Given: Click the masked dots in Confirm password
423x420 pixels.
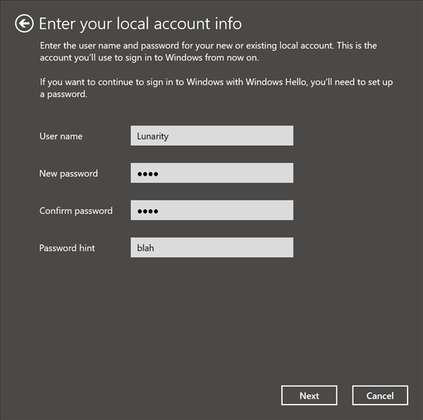Looking at the screenshot, I should click(147, 211).
